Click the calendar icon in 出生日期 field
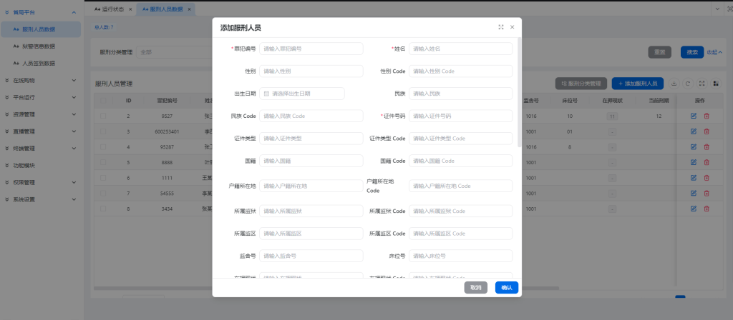 point(267,94)
